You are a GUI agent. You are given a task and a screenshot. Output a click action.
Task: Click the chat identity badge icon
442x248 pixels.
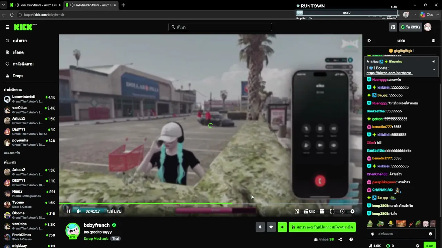373,234
